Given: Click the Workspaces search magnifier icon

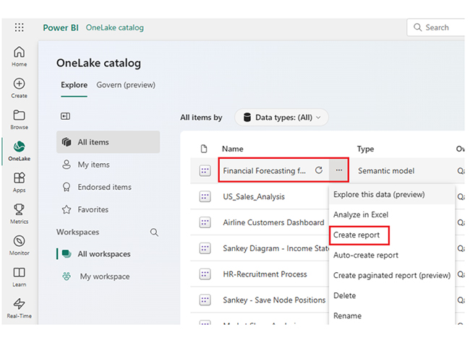Looking at the screenshot, I should (154, 232).
